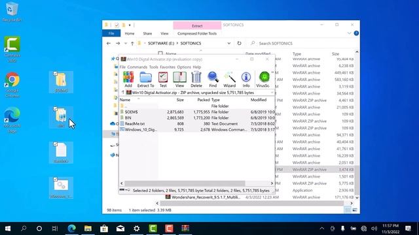The image size is (419, 235).
Task: Toggle the checkbox on the $OEM$ desktop folder
Action: [x=55, y=74]
